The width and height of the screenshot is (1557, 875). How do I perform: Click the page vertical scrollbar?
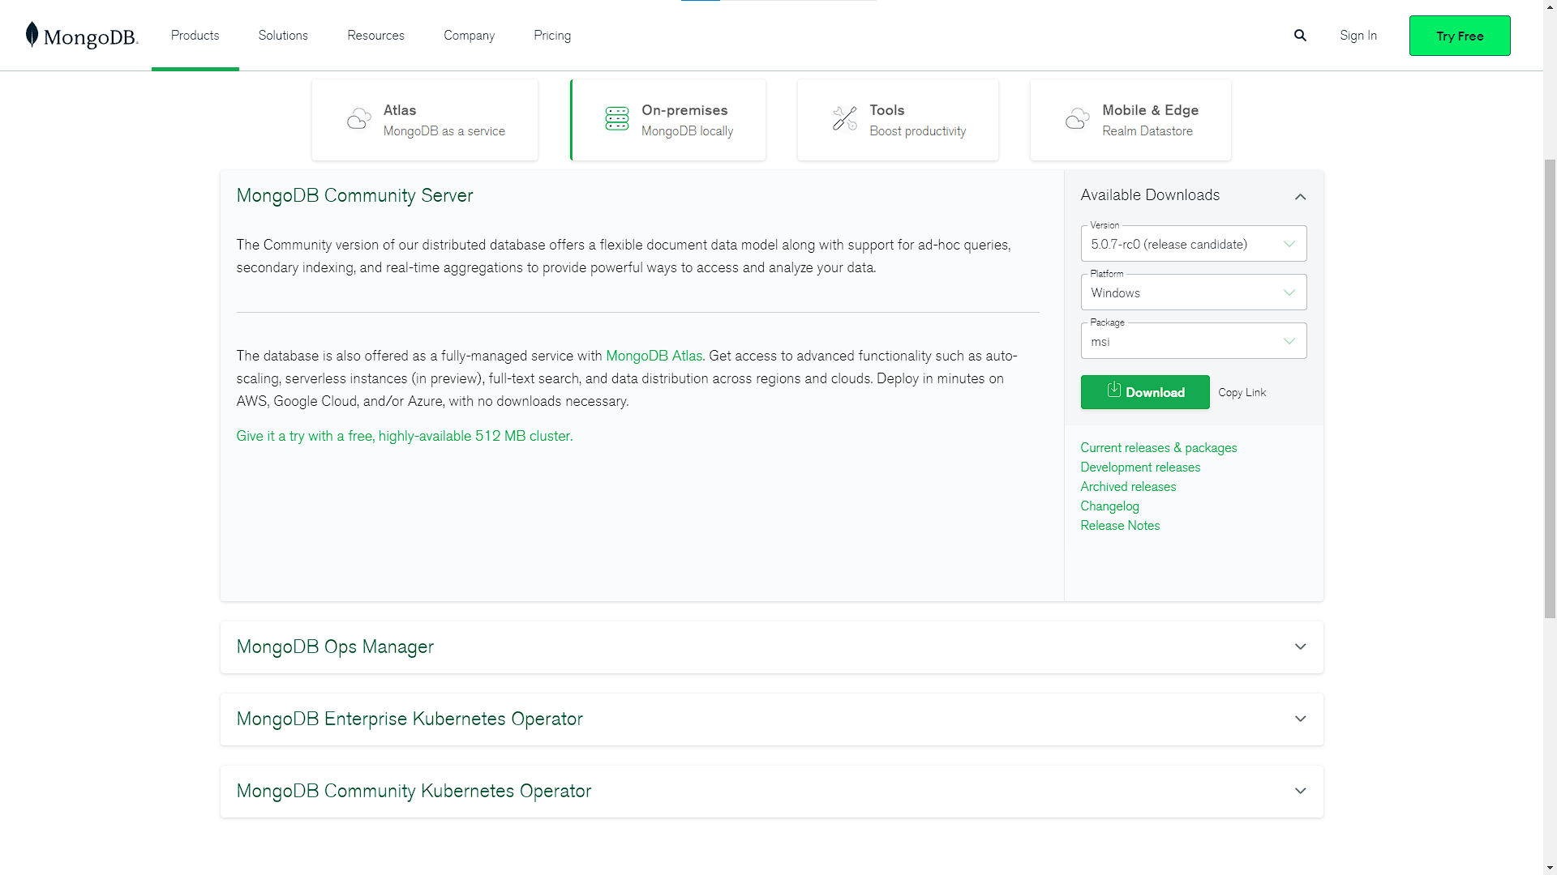pyautogui.click(x=1549, y=389)
